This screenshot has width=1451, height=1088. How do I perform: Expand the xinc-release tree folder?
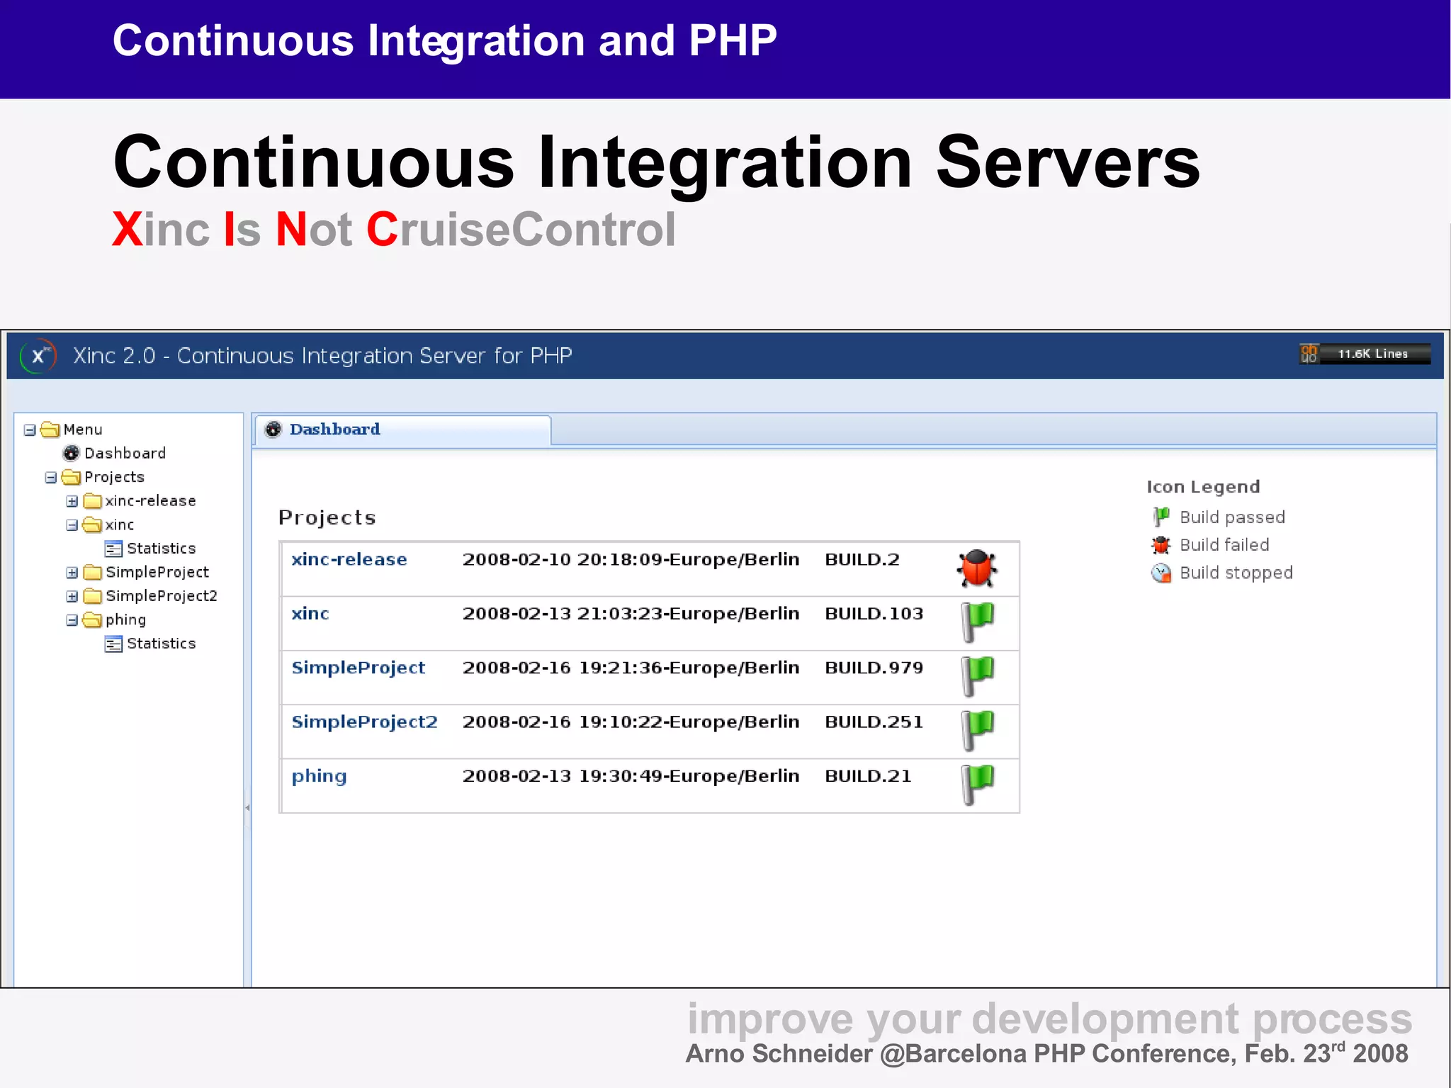click(72, 501)
